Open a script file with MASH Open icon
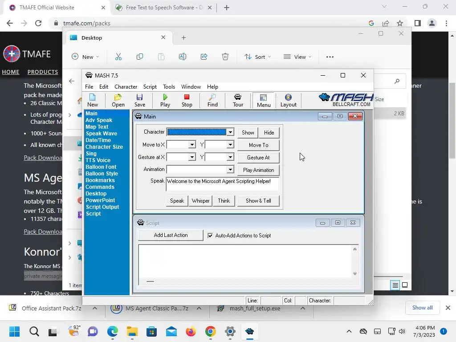The height and width of the screenshot is (342, 456). click(118, 100)
